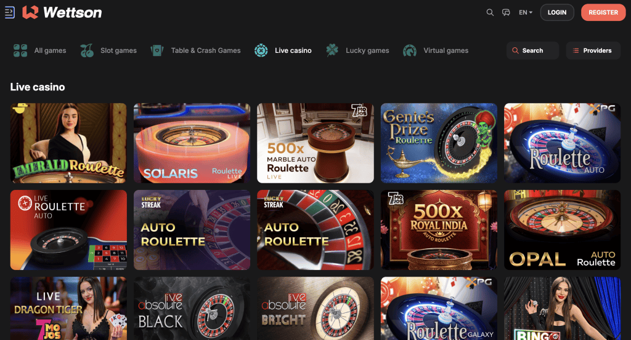The height and width of the screenshot is (340, 631).
Task: Select the Slot games cherry icon
Action: coord(87,50)
